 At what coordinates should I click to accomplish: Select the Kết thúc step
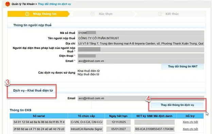(x=170, y=14)
